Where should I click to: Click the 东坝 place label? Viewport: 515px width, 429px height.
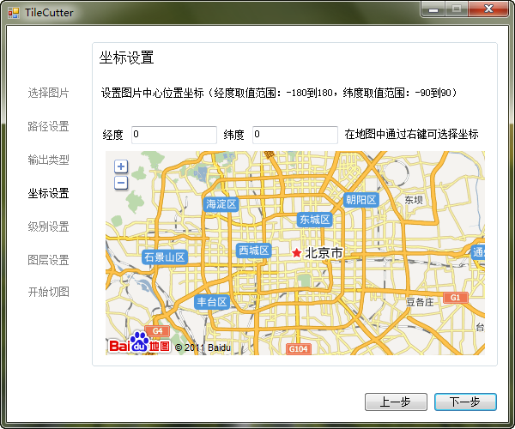tap(414, 200)
